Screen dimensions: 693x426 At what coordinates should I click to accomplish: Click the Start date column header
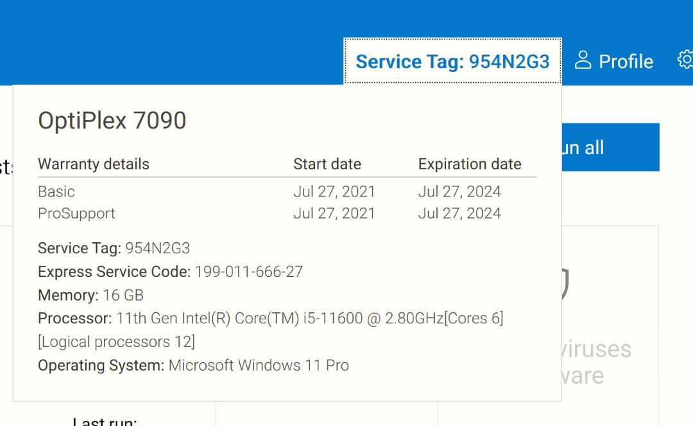(x=327, y=164)
